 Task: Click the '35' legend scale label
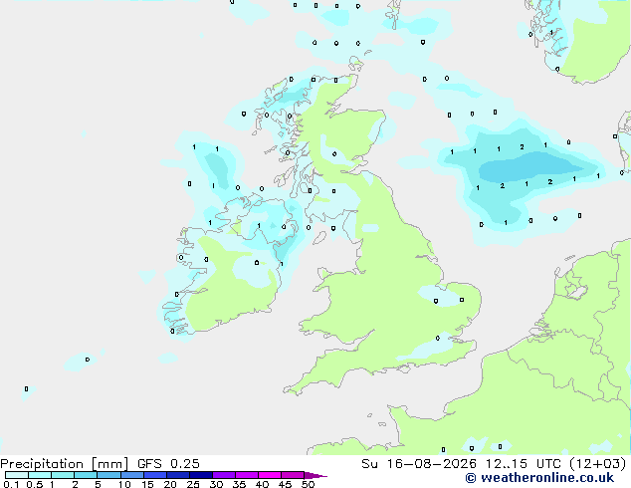[239, 484]
